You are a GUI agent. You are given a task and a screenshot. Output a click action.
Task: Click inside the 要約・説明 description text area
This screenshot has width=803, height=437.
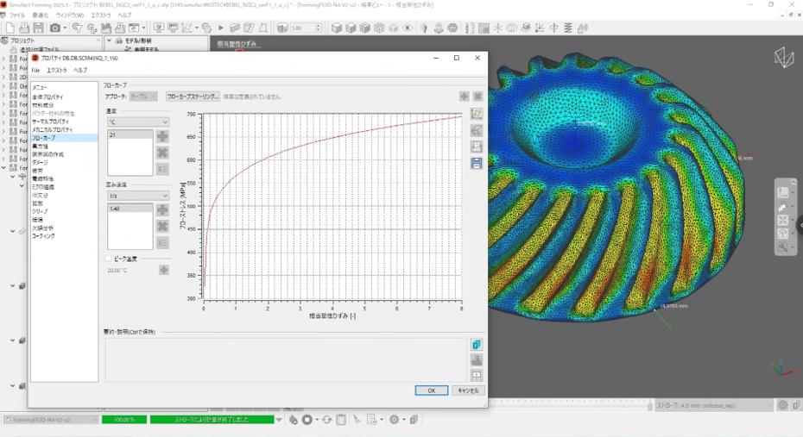click(285, 359)
